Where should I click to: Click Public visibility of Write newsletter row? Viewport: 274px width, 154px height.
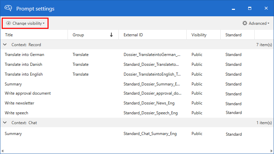[x=197, y=103]
